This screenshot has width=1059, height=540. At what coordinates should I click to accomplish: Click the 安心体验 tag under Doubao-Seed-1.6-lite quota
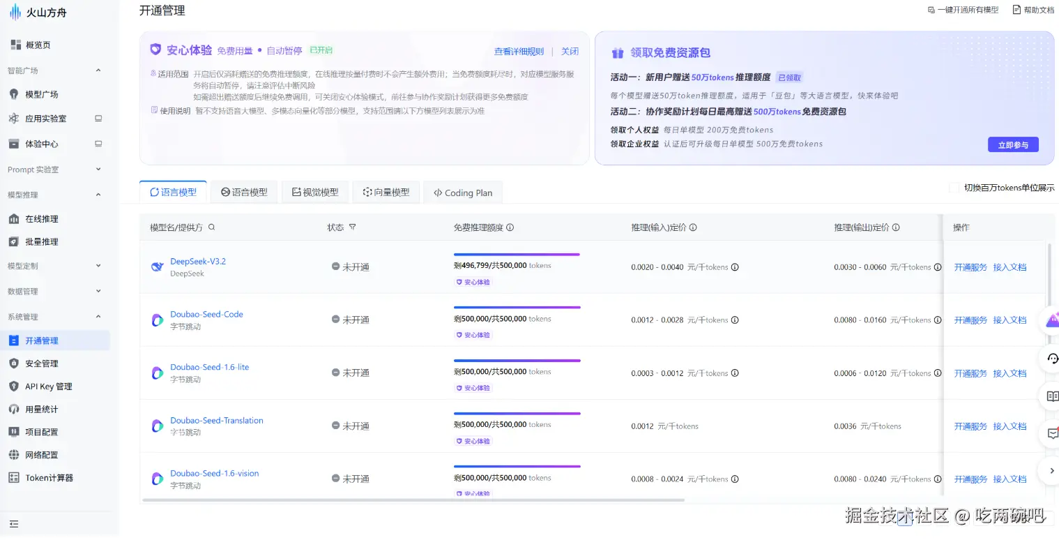pyautogui.click(x=473, y=388)
